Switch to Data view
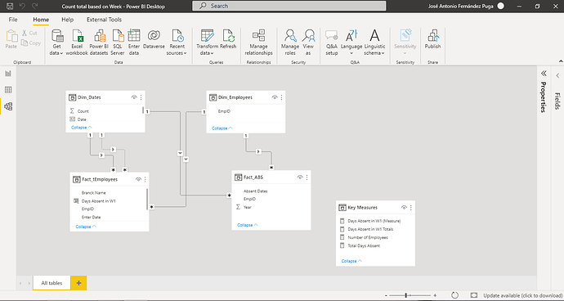 pyautogui.click(x=8, y=90)
